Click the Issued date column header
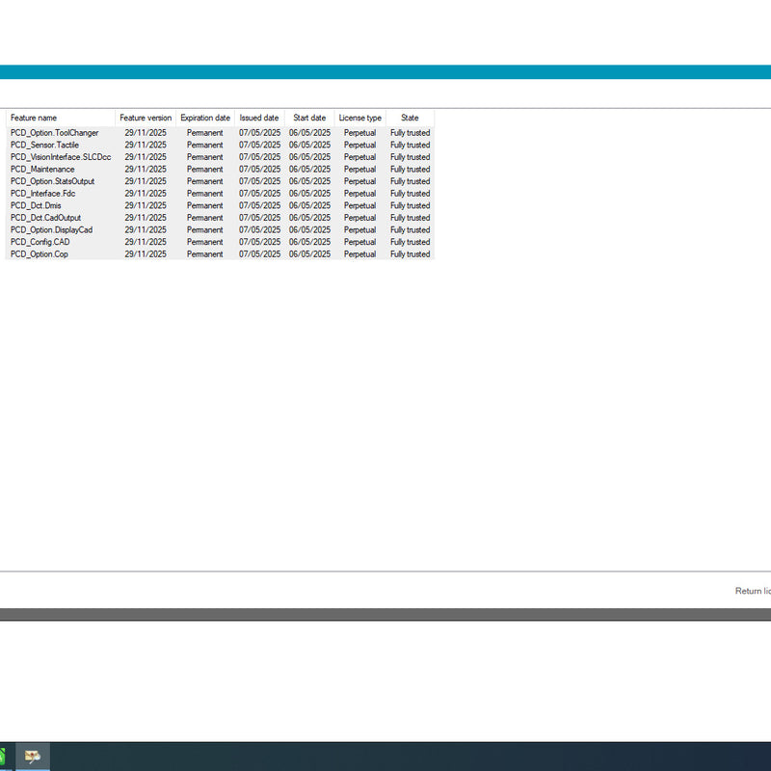771x771 pixels. 259,118
